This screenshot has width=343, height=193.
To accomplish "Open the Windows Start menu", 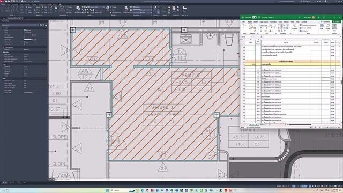I will pyautogui.click(x=107, y=190).
